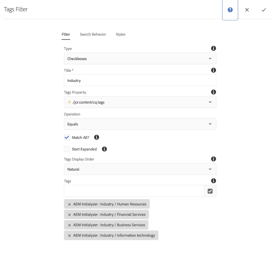
Task: Open Tags Display Order dropdown showing Natural
Action: [140, 169]
